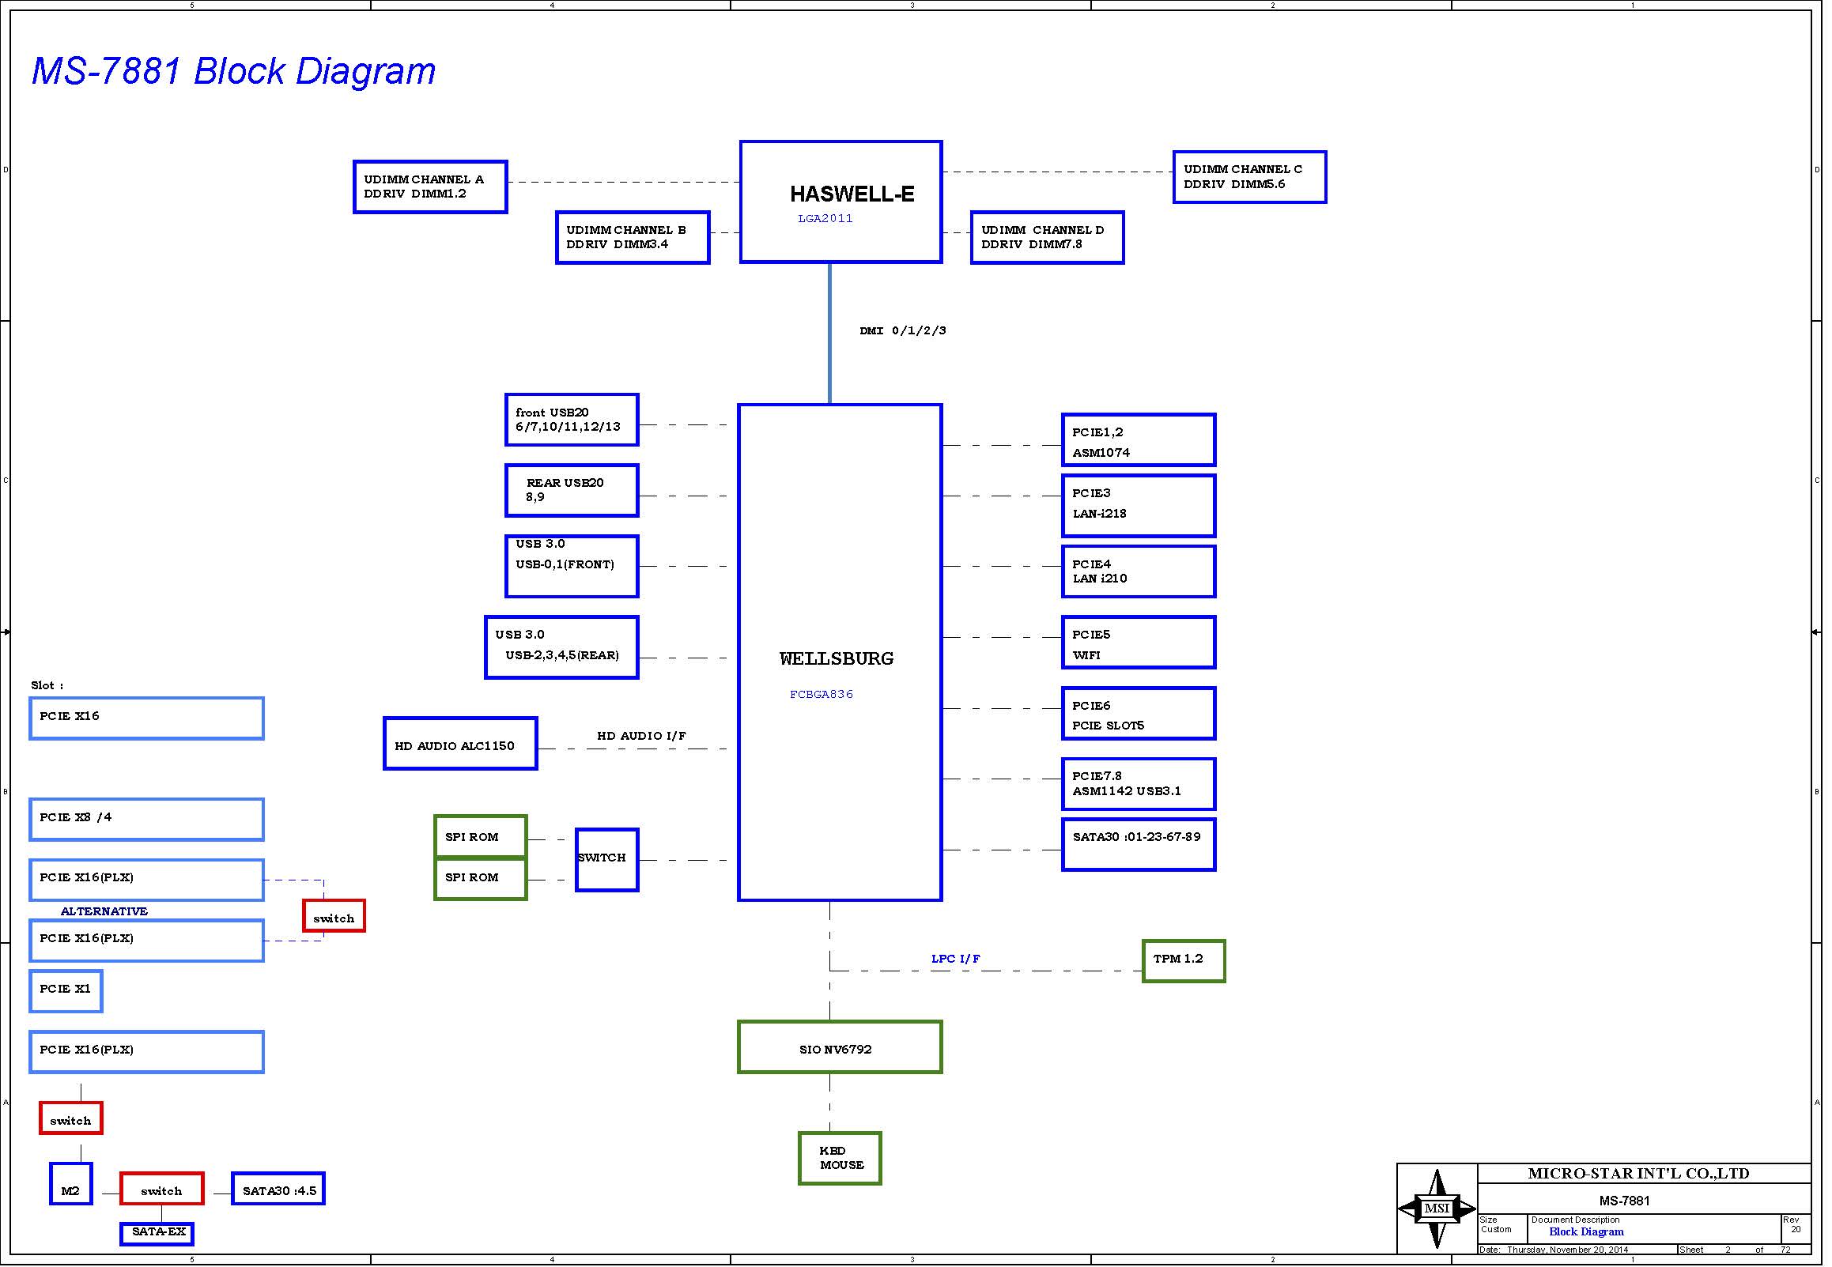Viewport: 1832px width, 1267px height.
Task: Select the red switch beside SATA30 :4.5
Action: point(162,1189)
